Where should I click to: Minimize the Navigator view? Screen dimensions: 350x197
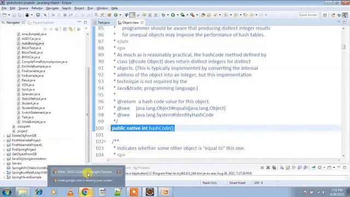coord(79,22)
